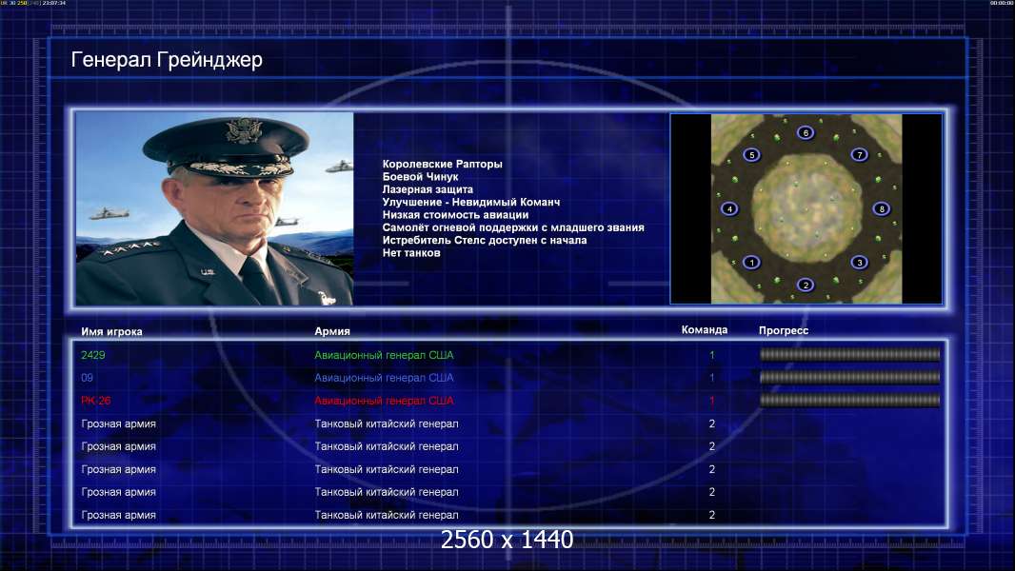Viewport: 1015px width, 571px height.
Task: Click team number in the PK-26 row
Action: pyautogui.click(x=711, y=401)
